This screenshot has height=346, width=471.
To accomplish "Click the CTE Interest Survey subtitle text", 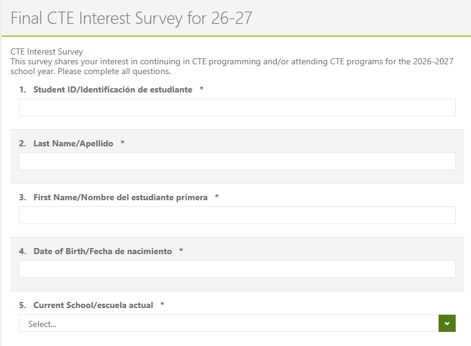I will click(x=47, y=52).
